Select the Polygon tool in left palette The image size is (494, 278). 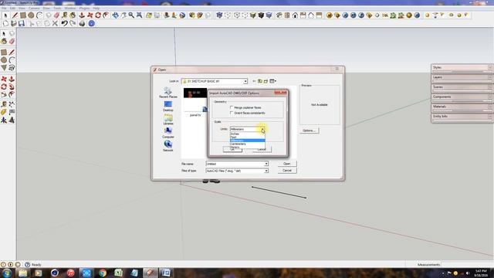pos(4,68)
